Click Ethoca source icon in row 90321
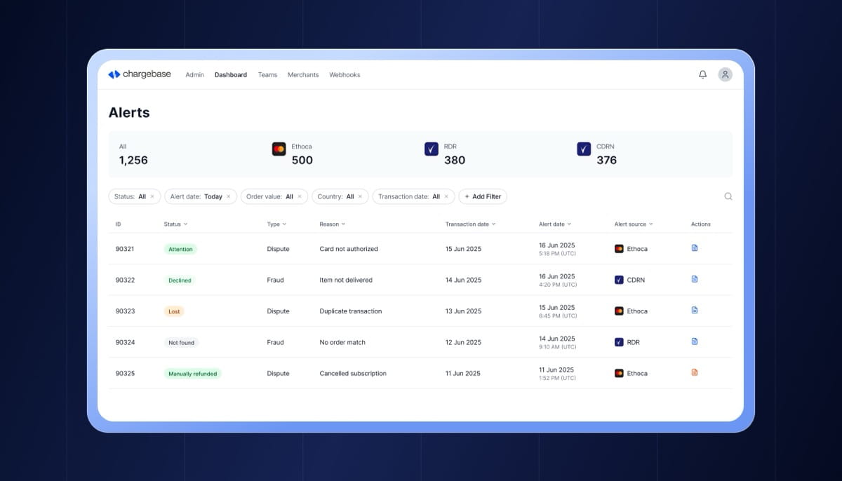This screenshot has width=842, height=481. point(619,249)
